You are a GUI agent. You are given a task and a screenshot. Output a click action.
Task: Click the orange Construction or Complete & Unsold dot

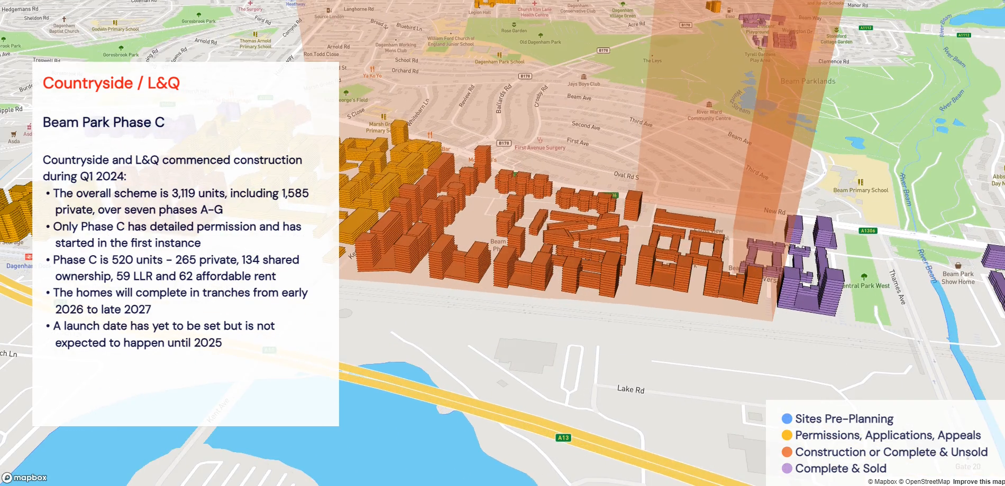(787, 452)
